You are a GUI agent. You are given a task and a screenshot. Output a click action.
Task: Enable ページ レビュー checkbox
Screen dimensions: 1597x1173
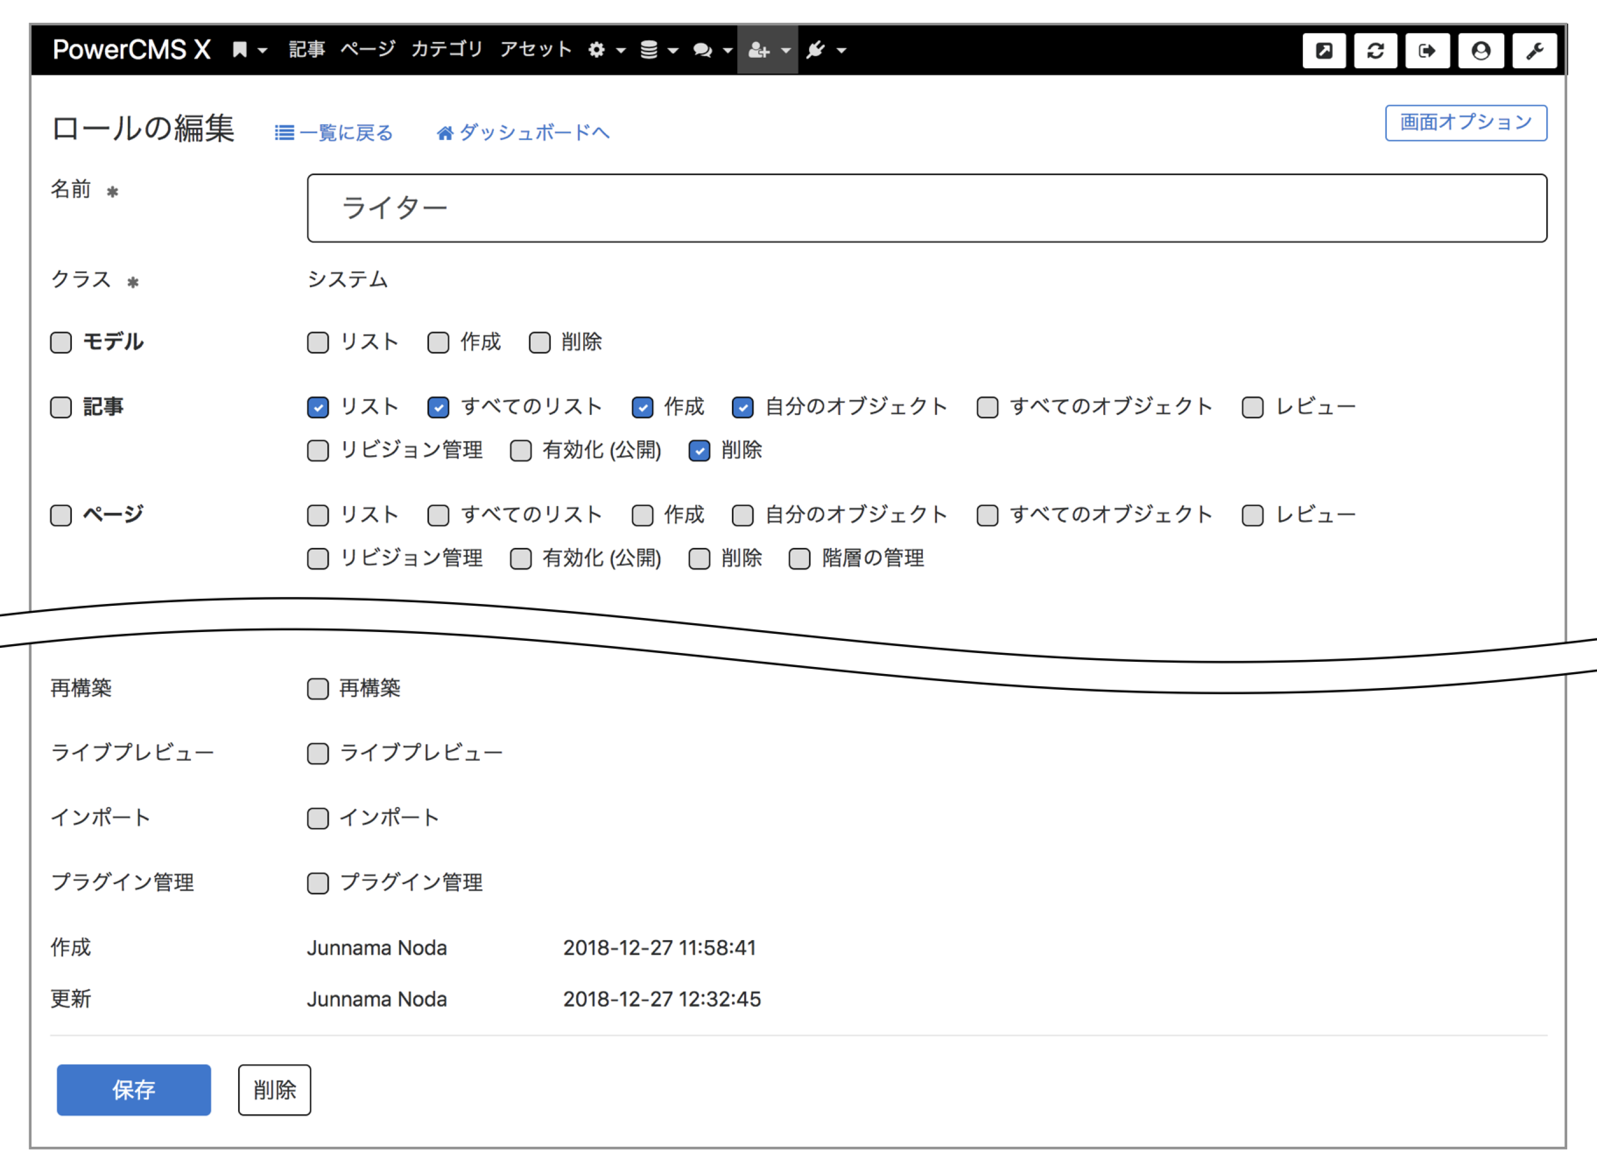tap(1253, 515)
